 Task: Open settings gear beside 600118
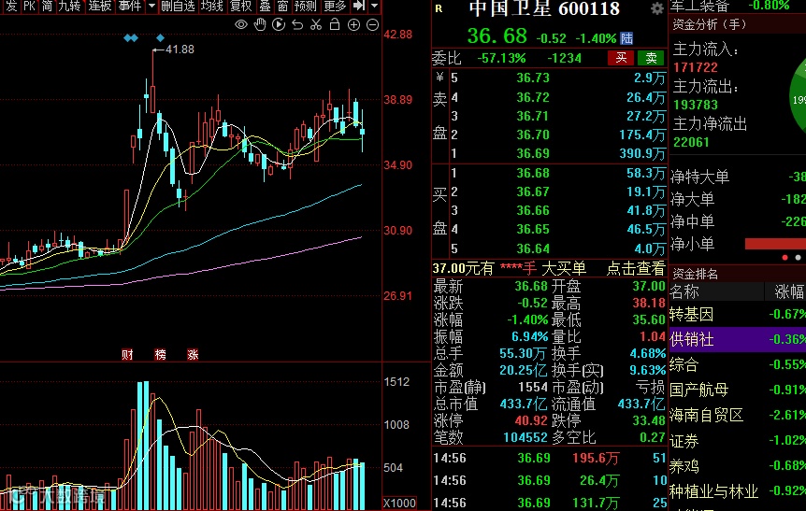pyautogui.click(x=657, y=8)
